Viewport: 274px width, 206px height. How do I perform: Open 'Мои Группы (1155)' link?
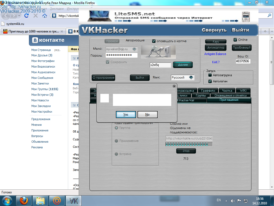point(45,89)
